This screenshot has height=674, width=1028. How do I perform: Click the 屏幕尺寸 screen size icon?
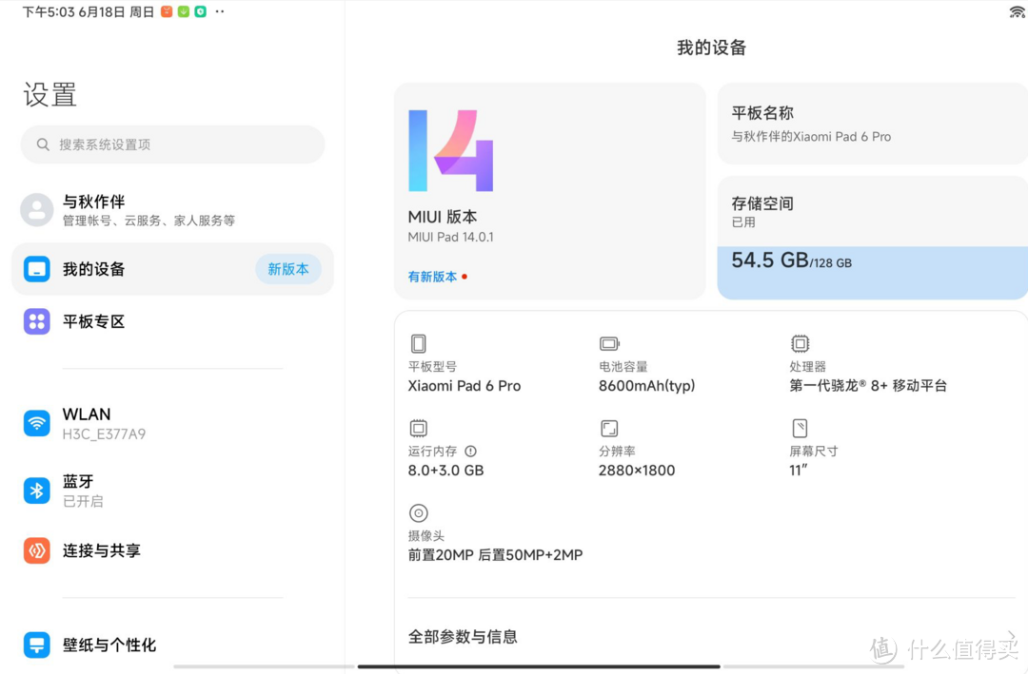point(800,429)
